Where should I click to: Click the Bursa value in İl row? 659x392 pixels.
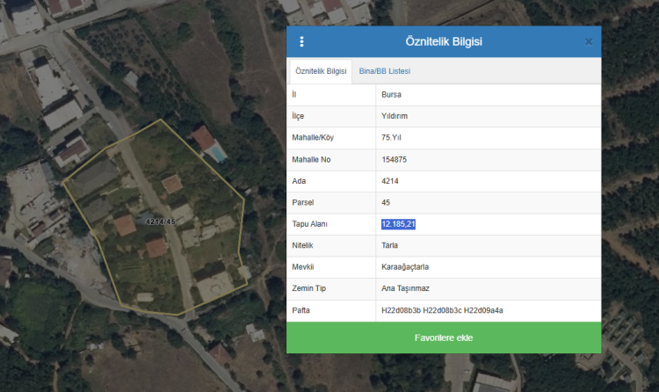pyautogui.click(x=393, y=95)
